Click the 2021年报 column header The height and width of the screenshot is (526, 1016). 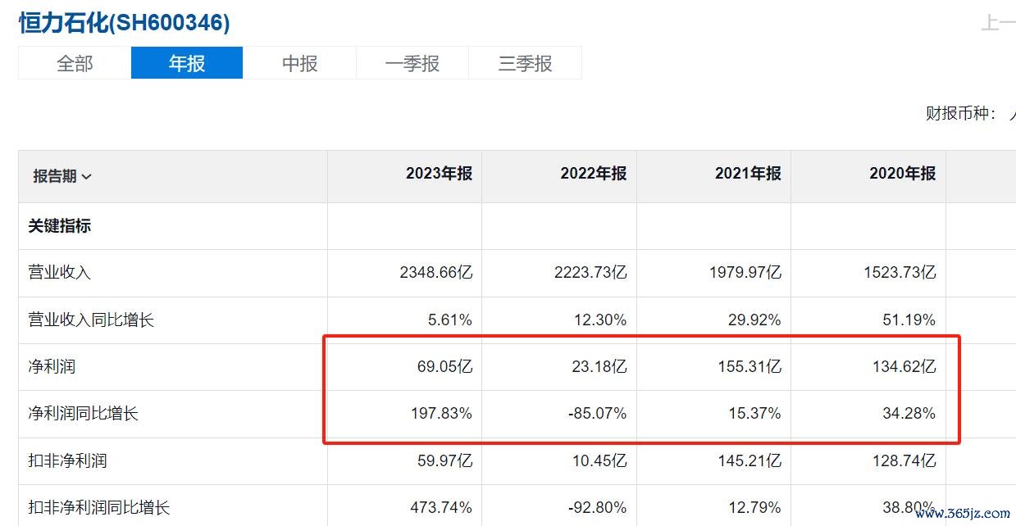(x=748, y=174)
